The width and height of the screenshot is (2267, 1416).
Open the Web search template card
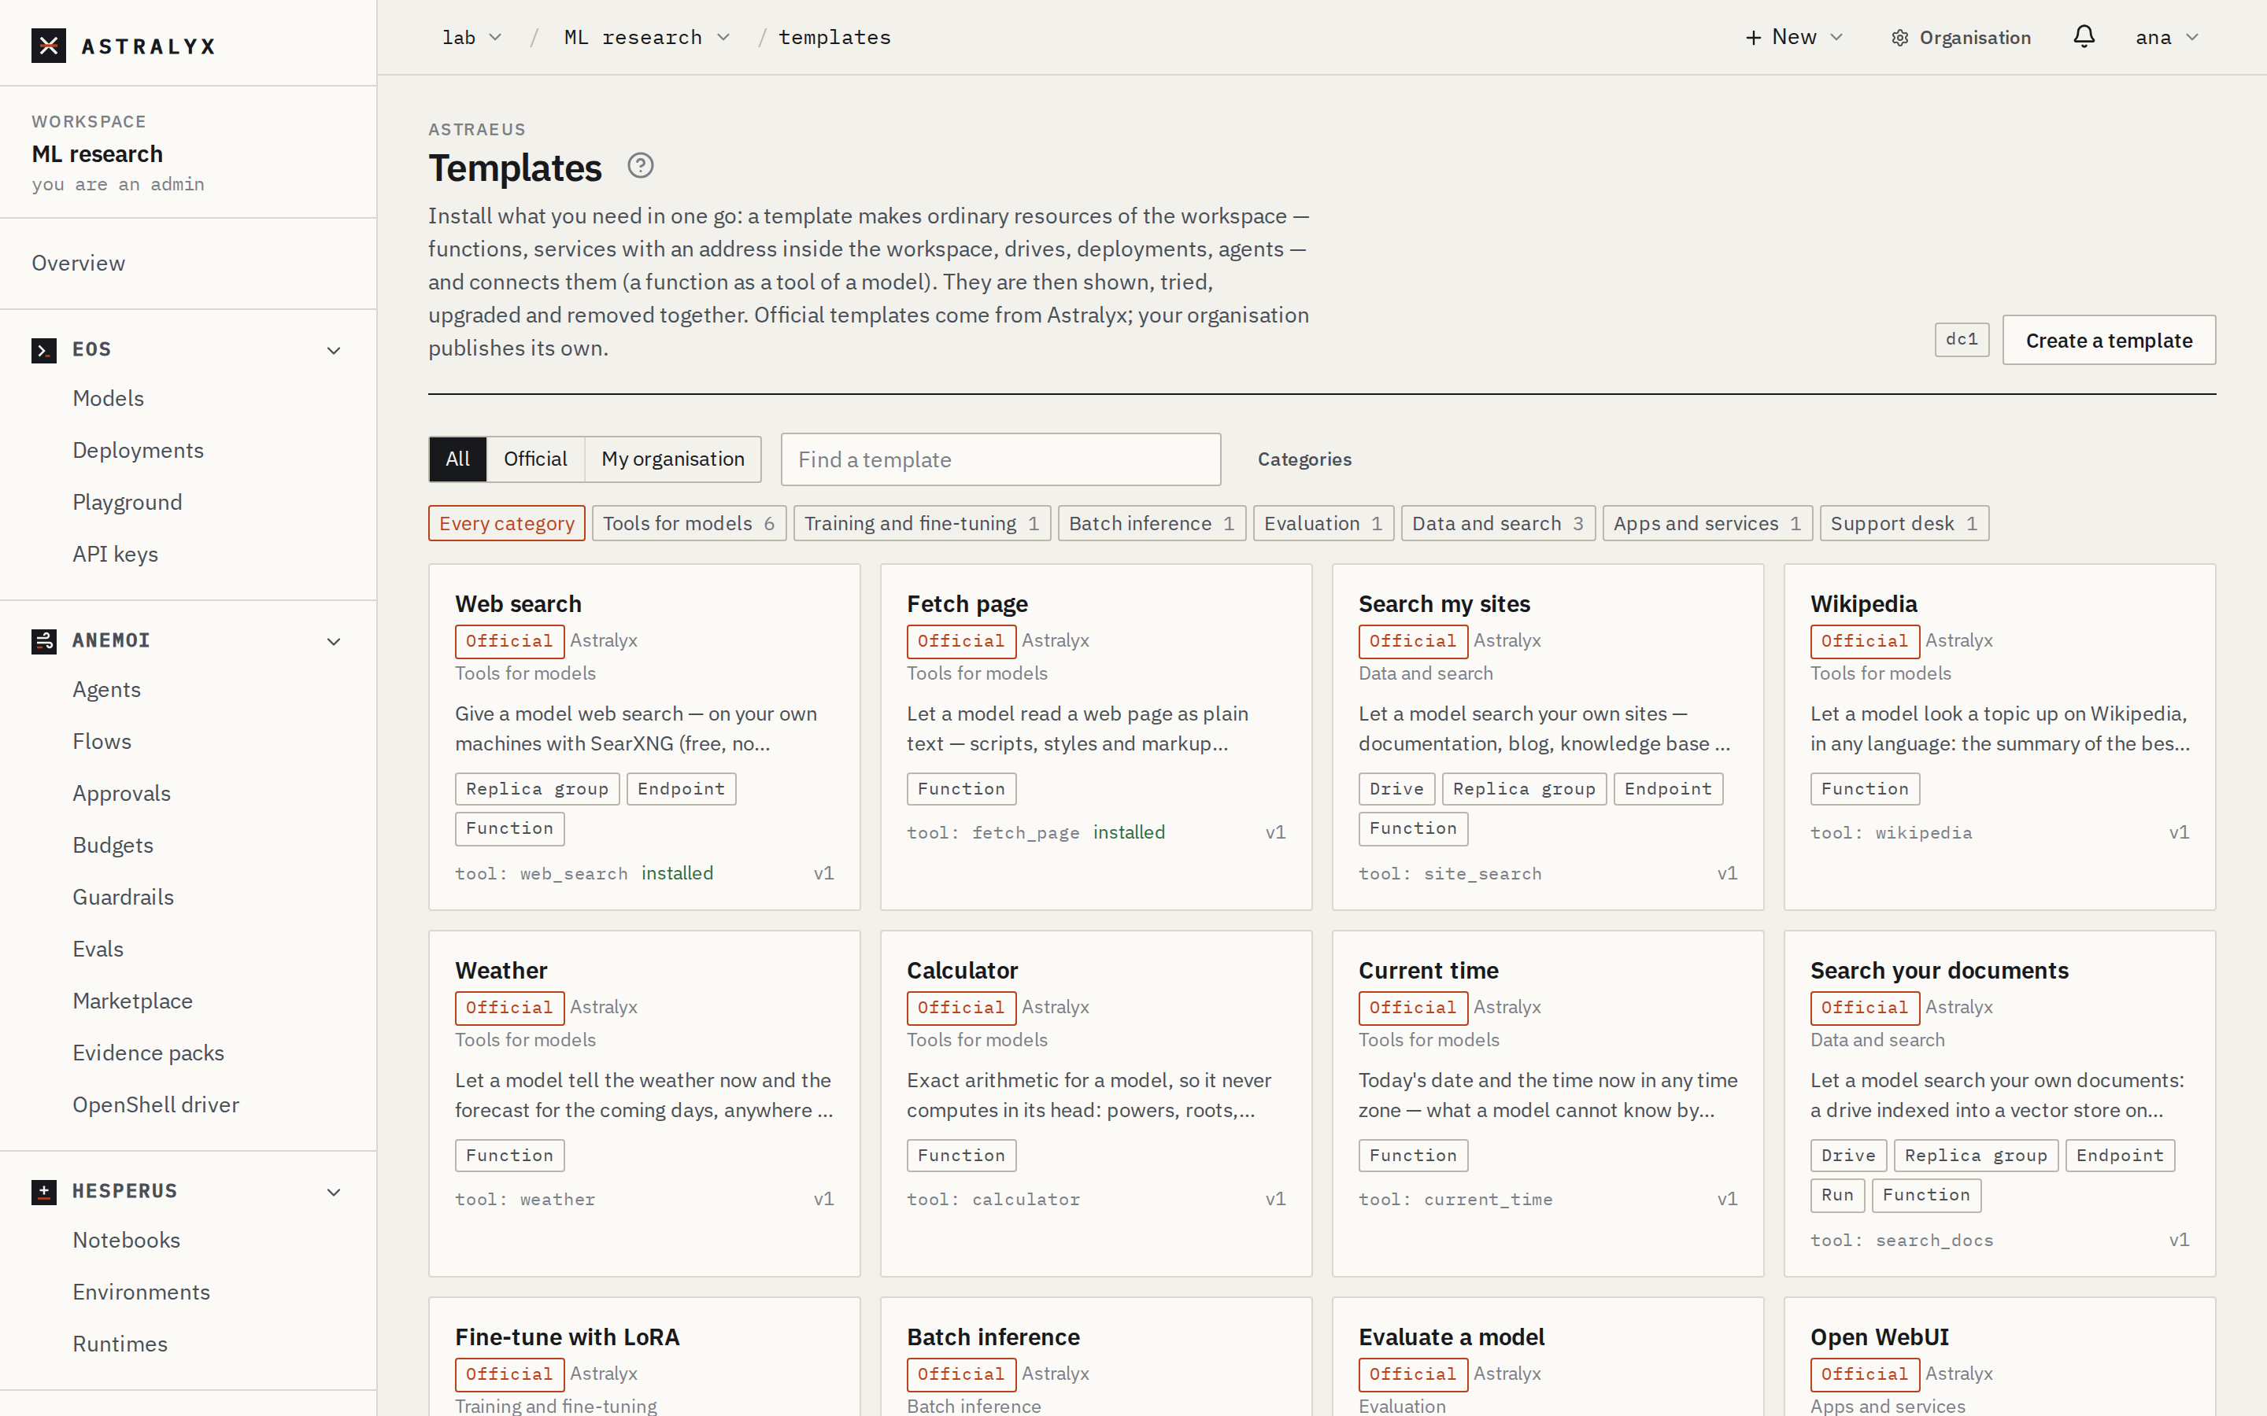point(645,737)
